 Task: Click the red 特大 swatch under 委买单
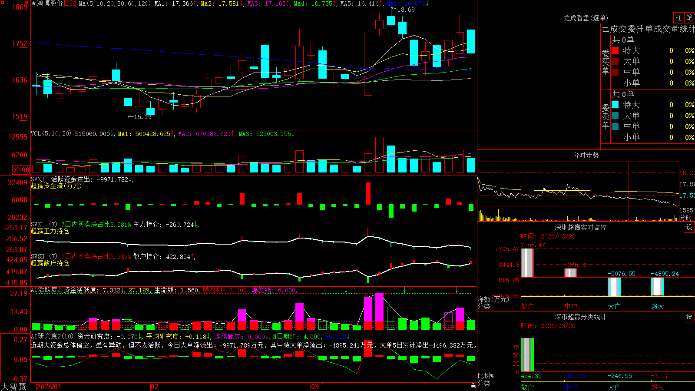click(615, 50)
